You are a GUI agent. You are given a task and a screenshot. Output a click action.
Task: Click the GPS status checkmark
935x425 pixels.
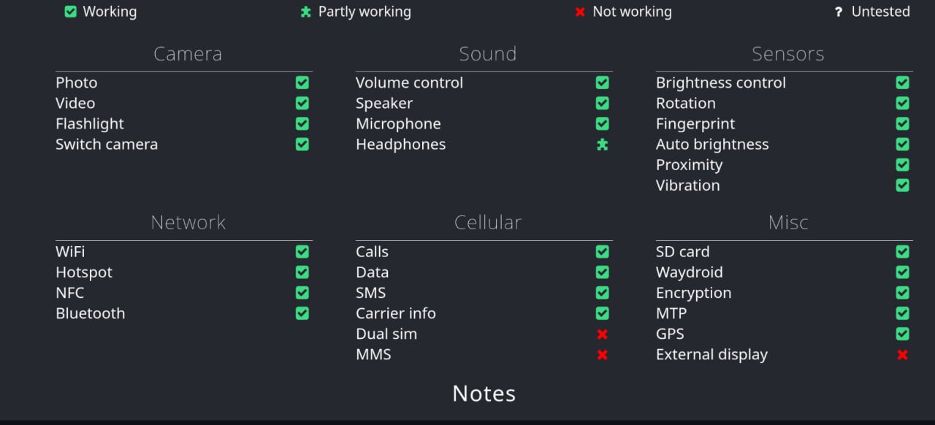(902, 334)
